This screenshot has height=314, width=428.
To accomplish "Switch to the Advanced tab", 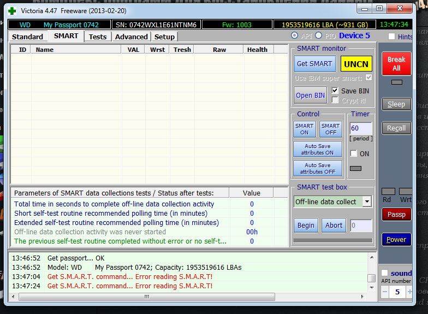I will [x=131, y=37].
